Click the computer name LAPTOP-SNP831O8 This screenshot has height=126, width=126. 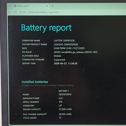[x=64, y=41]
